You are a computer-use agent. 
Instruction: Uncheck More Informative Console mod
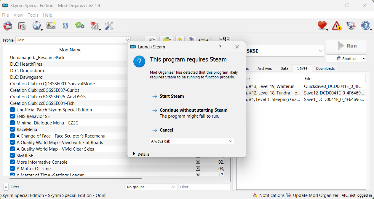click(12, 162)
